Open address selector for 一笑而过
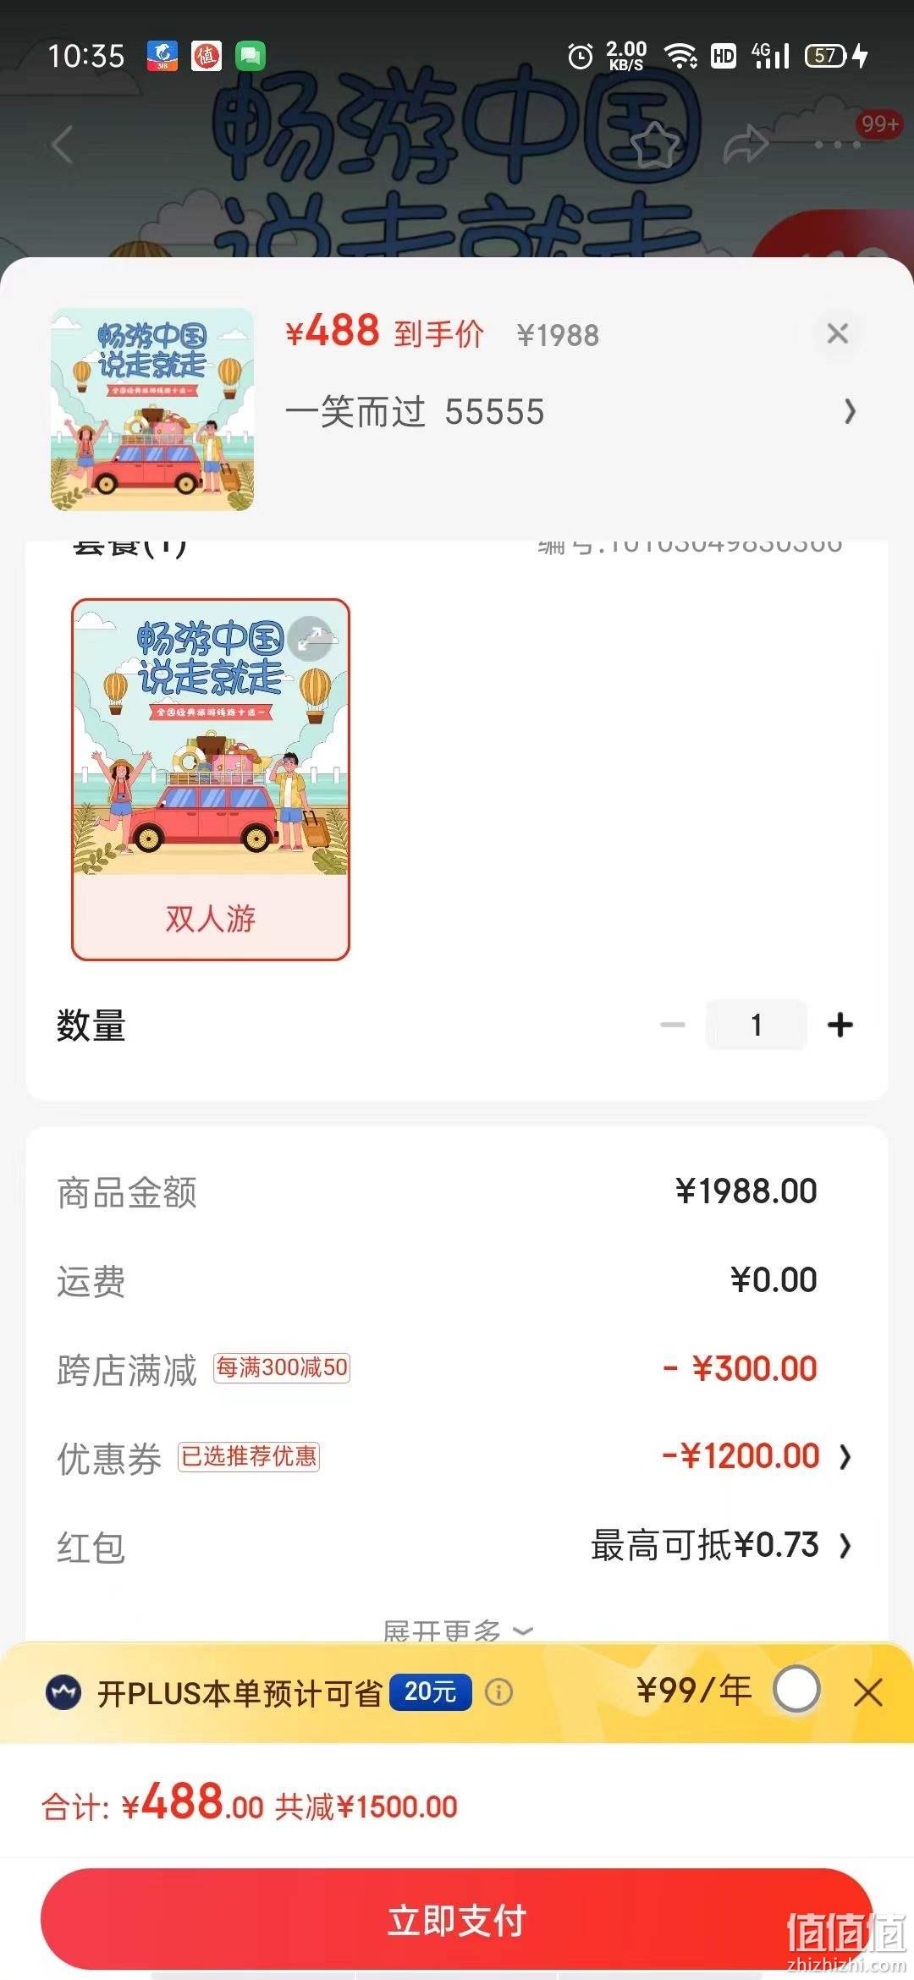The height and width of the screenshot is (1980, 914). [571, 412]
